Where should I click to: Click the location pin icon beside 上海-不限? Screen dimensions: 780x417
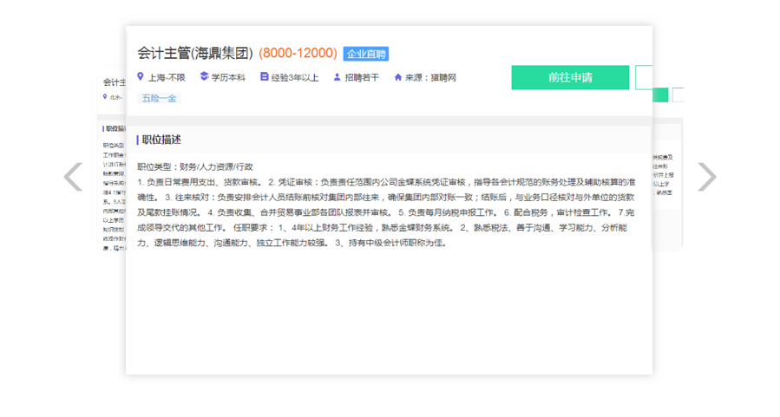coord(141,76)
